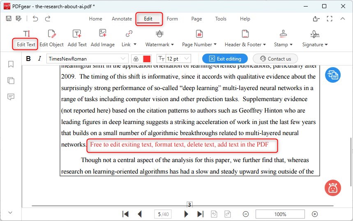The height and width of the screenshot is (221, 353).
Task: Open the Tools tab
Action: [x=221, y=19]
